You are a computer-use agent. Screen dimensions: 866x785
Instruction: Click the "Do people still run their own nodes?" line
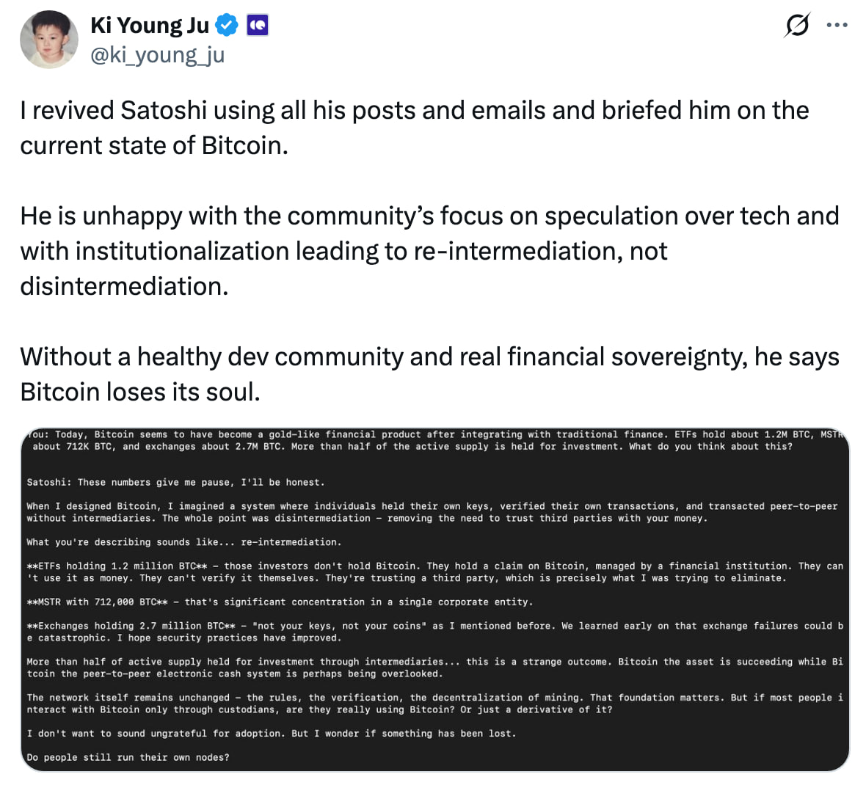(128, 757)
